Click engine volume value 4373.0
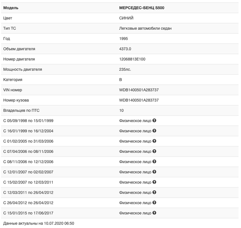 pyautogui.click(x=125, y=49)
